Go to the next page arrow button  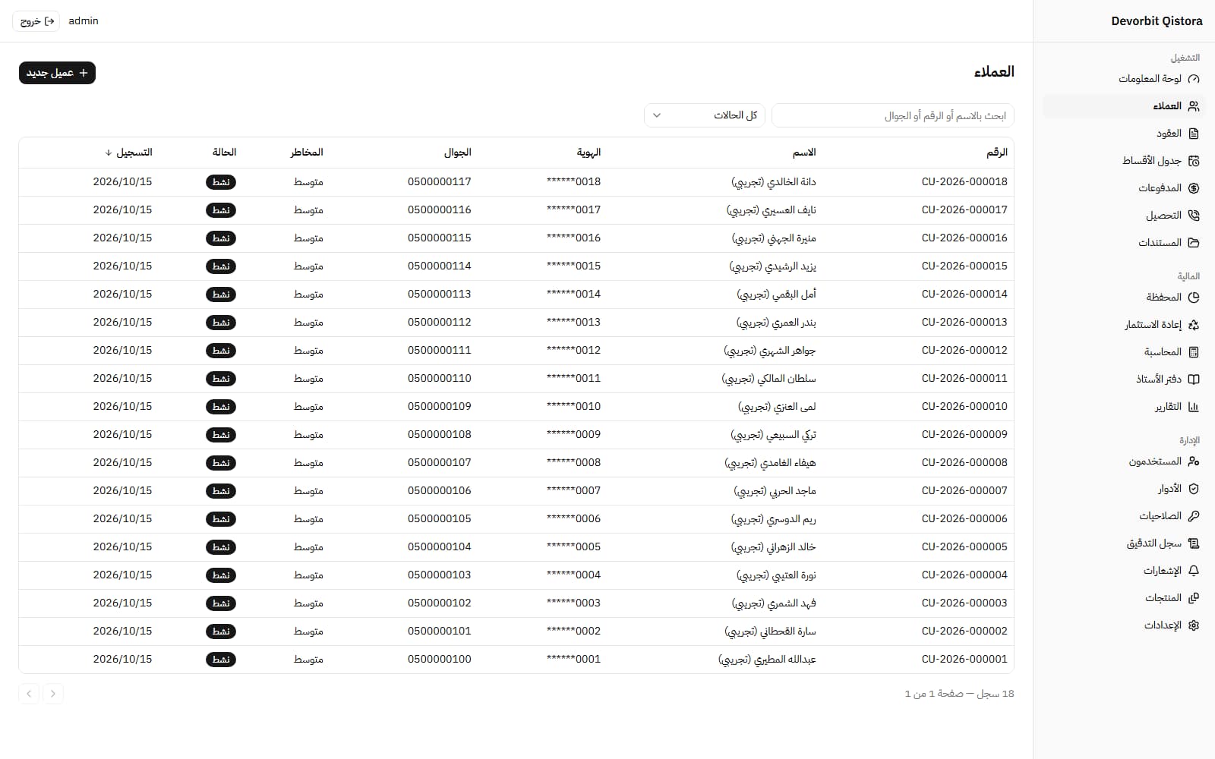tap(29, 693)
